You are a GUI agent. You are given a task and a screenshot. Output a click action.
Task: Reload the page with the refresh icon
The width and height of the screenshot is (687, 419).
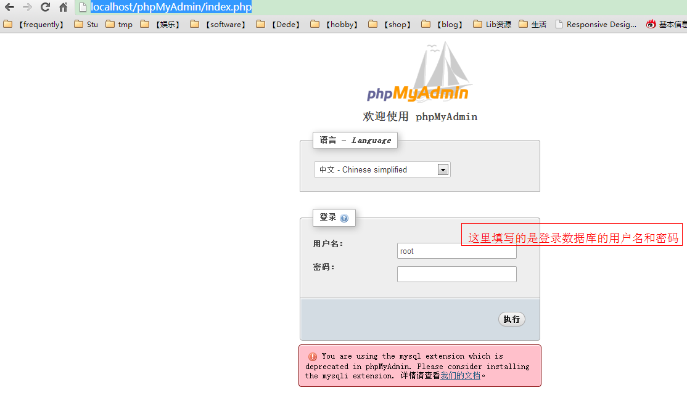tap(45, 7)
